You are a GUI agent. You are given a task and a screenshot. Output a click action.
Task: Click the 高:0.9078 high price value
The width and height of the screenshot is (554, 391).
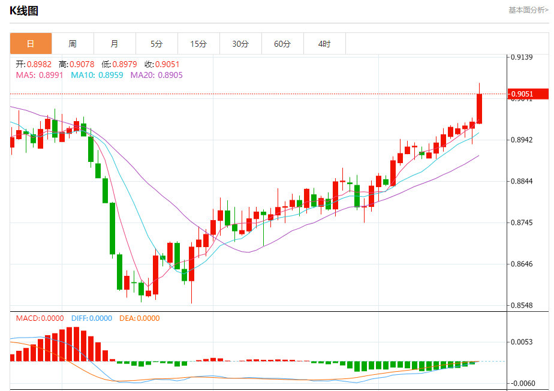point(77,64)
